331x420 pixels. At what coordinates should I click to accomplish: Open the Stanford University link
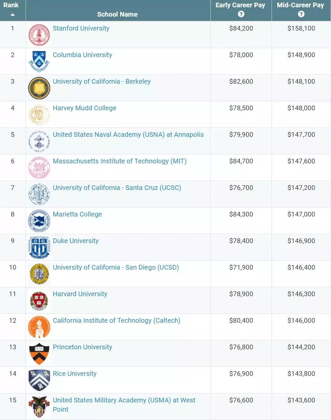(x=81, y=28)
